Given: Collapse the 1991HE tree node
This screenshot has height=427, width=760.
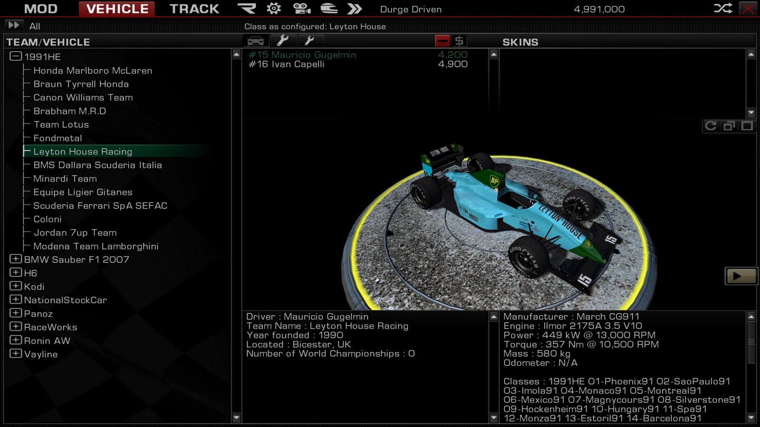Looking at the screenshot, I should (x=16, y=56).
